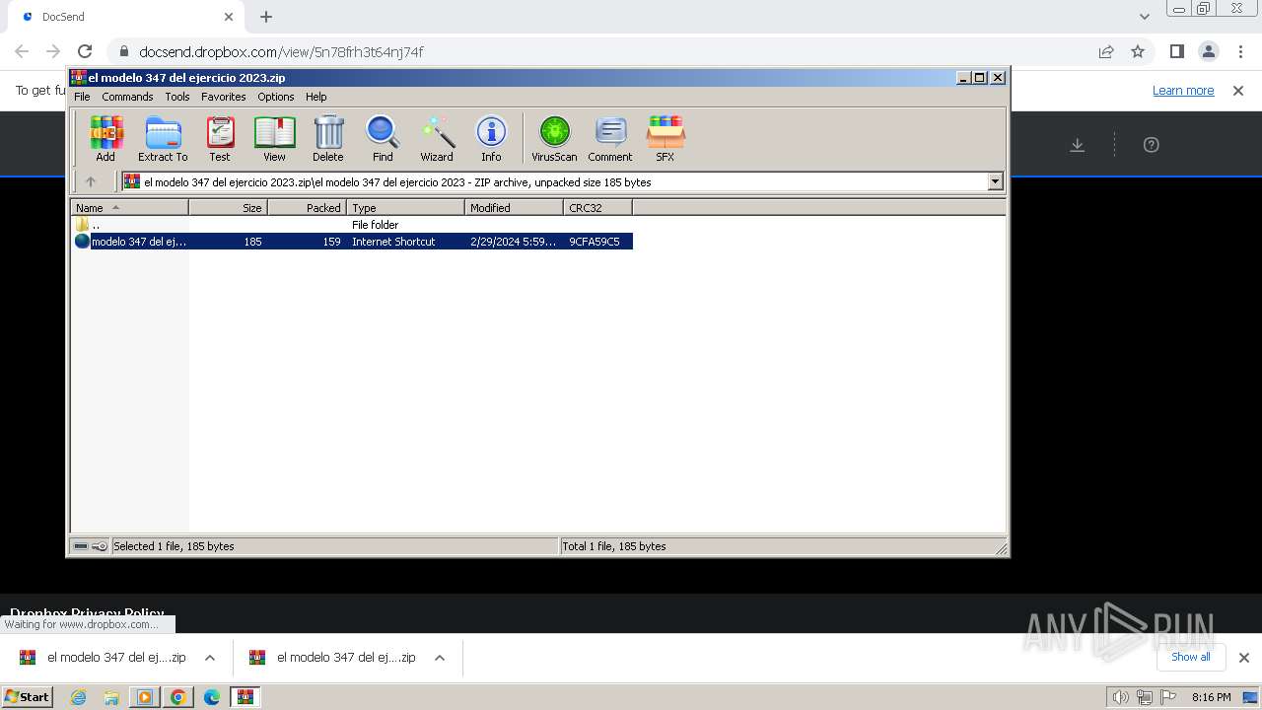The image size is (1262, 710).
Task: Click the Delete trash can icon
Action: [328, 138]
